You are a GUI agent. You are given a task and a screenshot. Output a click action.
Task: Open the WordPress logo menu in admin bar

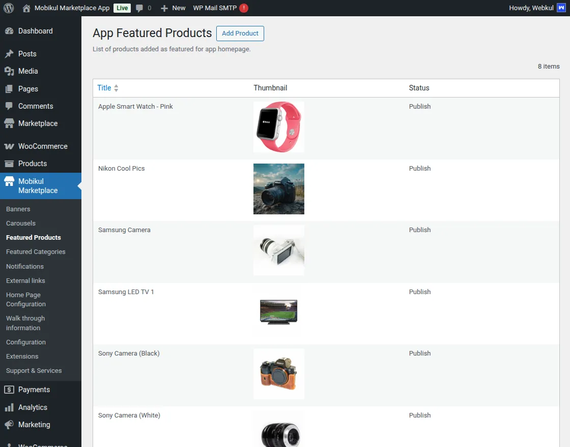tap(8, 8)
